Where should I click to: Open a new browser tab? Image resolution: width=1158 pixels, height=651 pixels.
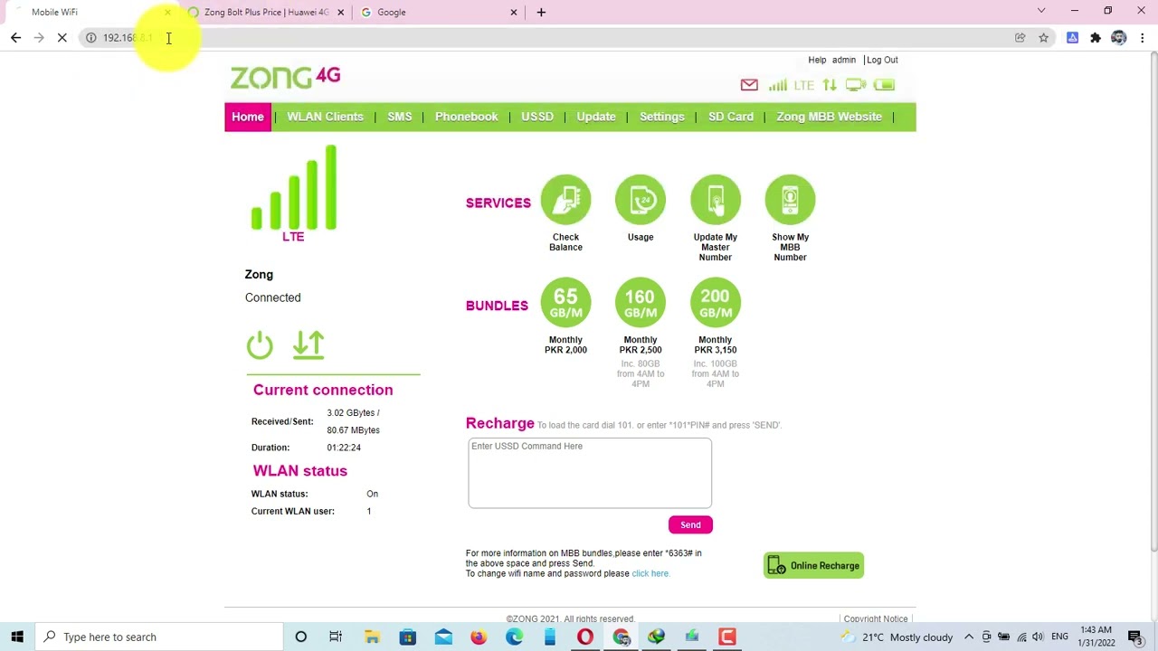point(541,13)
